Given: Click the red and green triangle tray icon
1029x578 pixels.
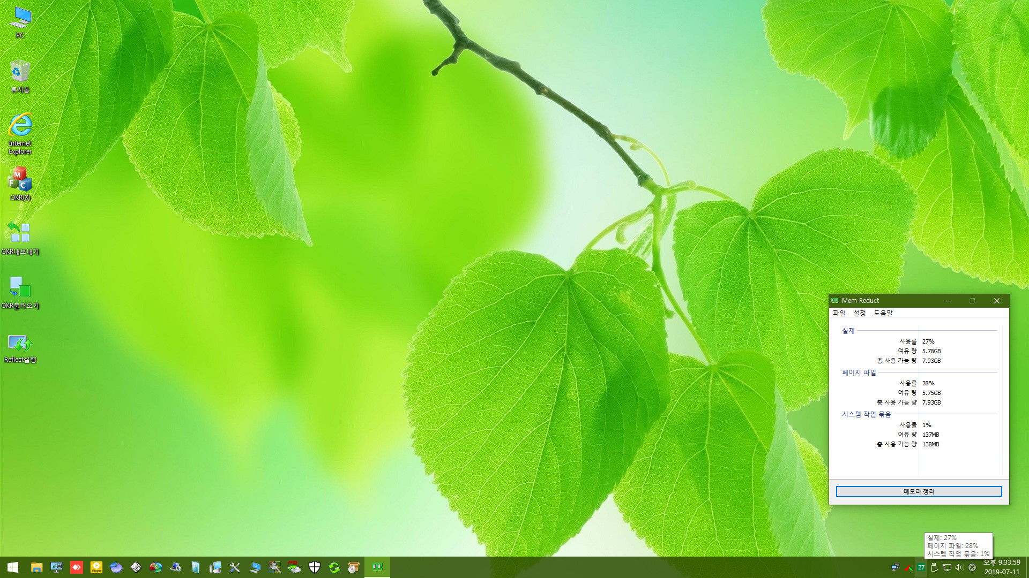Looking at the screenshot, I should (x=908, y=567).
